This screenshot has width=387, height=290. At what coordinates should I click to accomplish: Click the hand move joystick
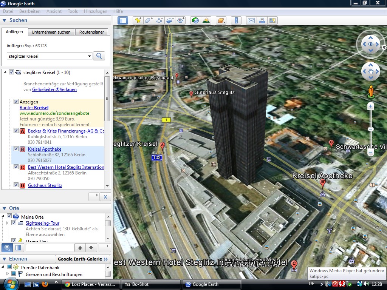click(x=371, y=71)
